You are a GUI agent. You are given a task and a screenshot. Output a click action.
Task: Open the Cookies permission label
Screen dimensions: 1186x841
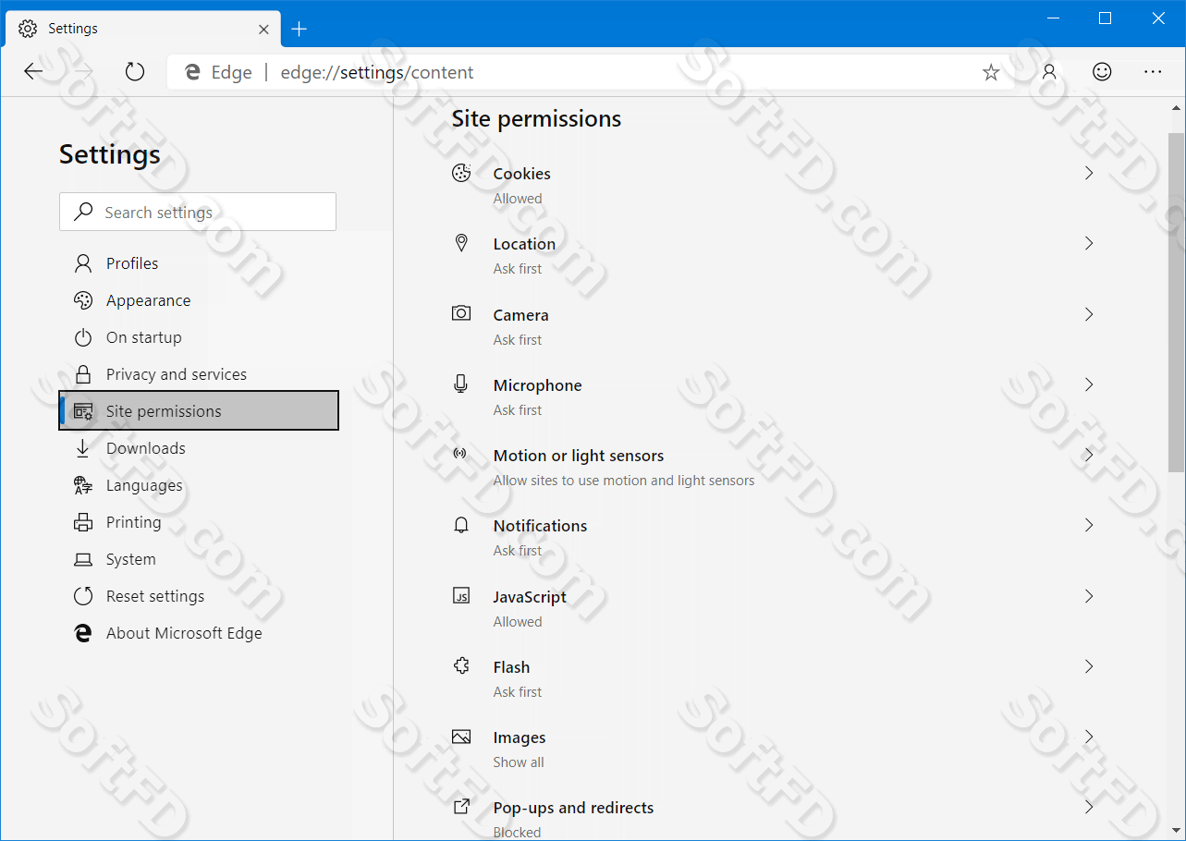click(521, 174)
